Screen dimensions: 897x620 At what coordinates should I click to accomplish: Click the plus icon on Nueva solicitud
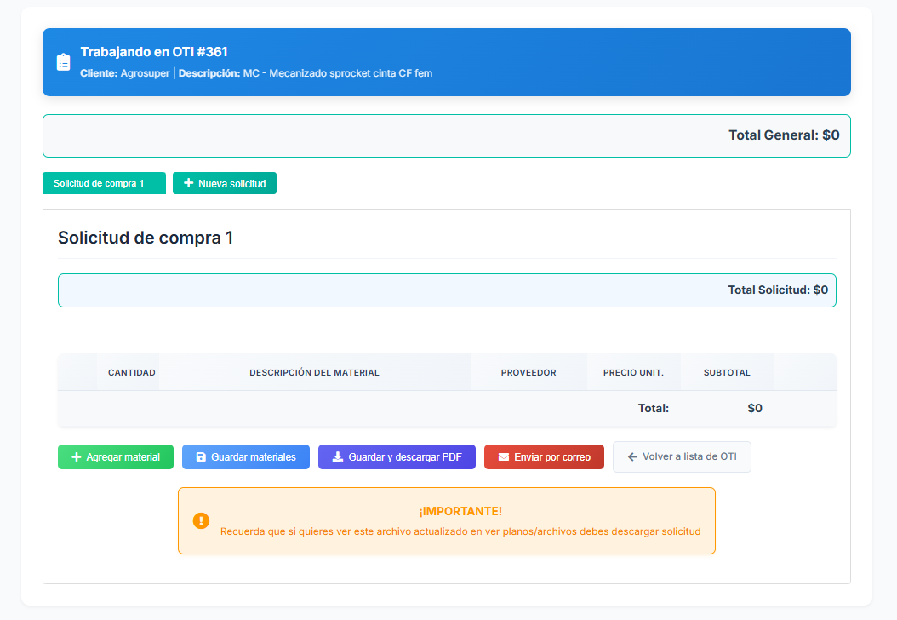[x=189, y=183]
